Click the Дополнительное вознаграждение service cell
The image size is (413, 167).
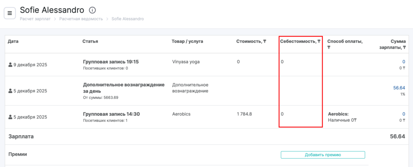(190, 88)
